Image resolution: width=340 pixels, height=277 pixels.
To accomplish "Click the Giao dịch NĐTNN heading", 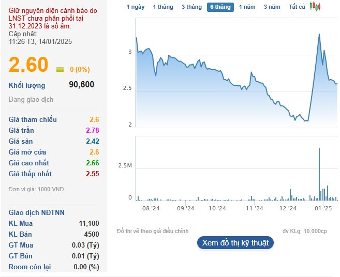I will coord(36,212).
